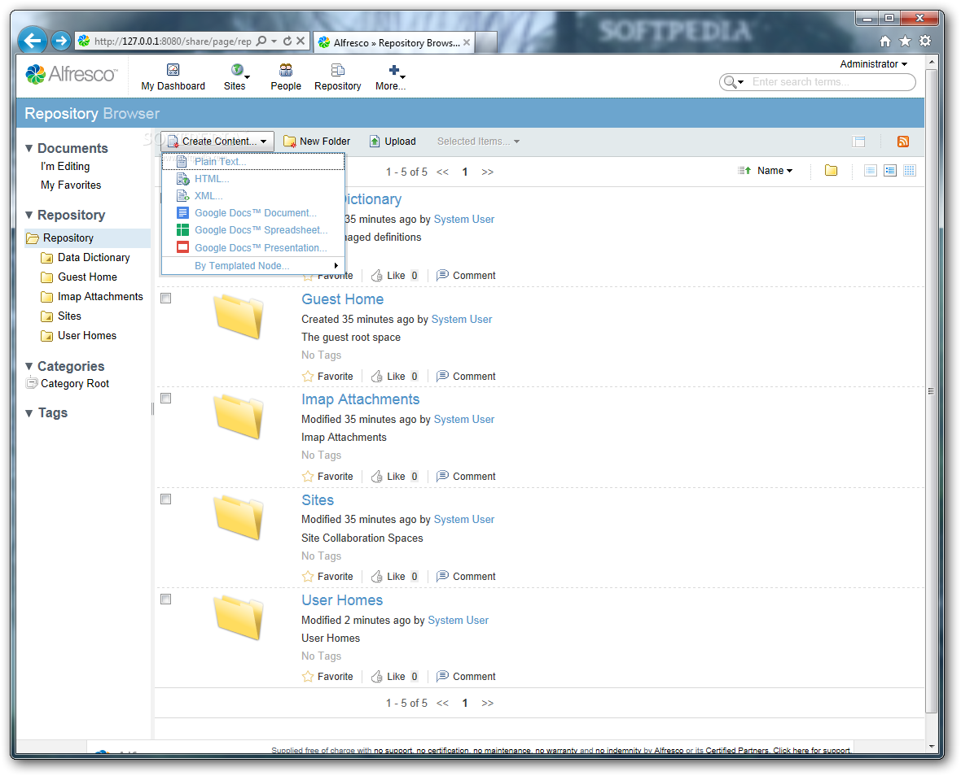
Task: Comment on the Sites folder
Action: tap(466, 577)
